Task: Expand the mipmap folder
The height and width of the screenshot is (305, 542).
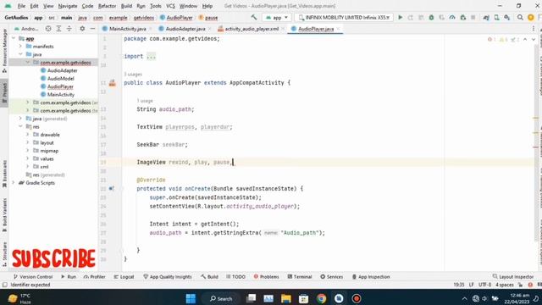Action: click(x=28, y=151)
